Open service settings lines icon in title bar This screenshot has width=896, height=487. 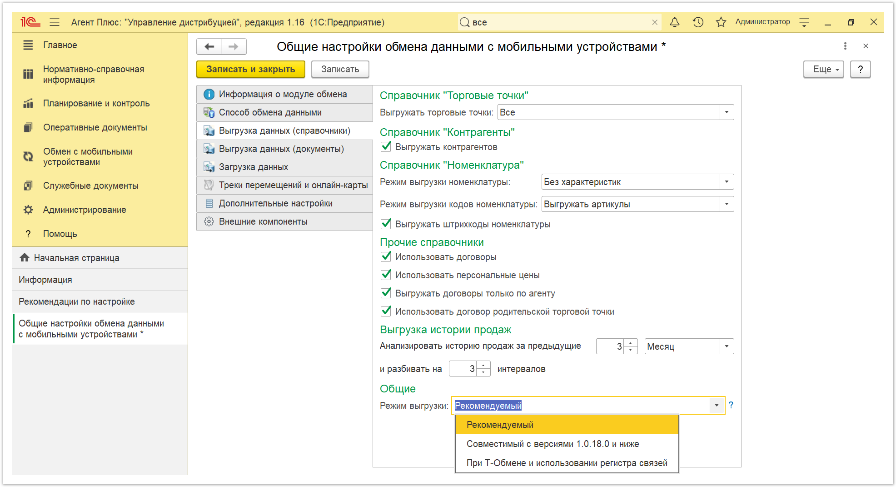[804, 22]
